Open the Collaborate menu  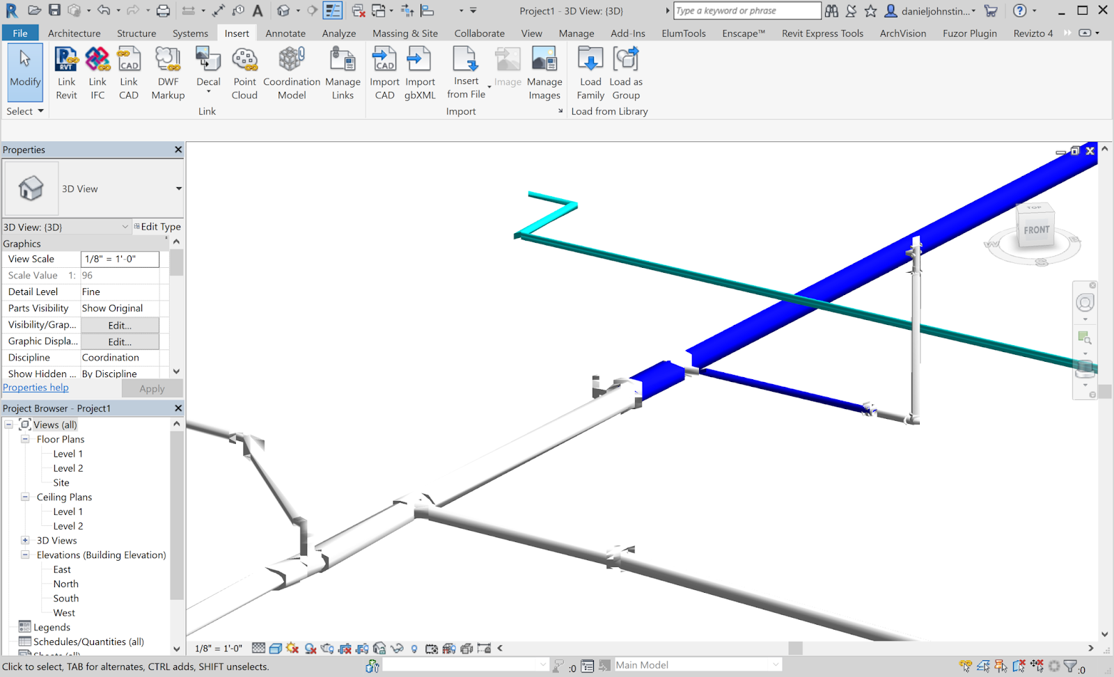click(x=479, y=33)
